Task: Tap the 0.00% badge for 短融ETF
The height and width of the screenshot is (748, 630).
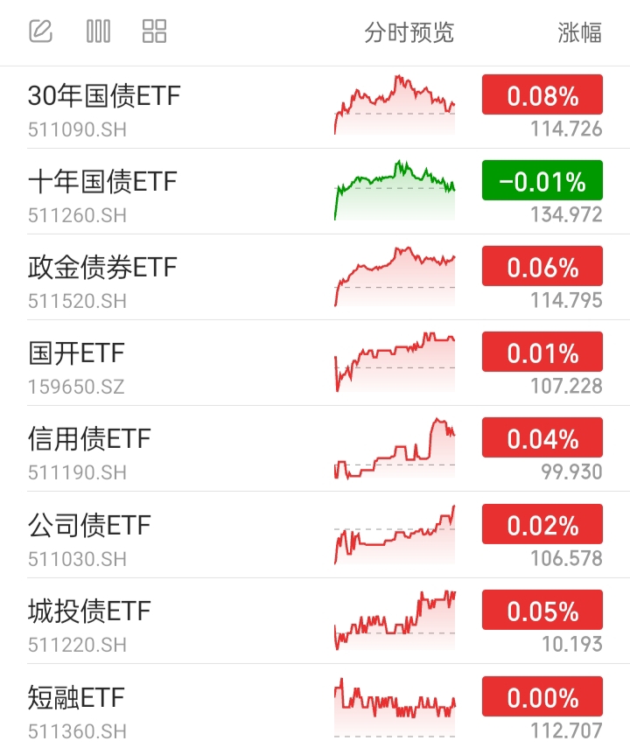Action: pyautogui.click(x=542, y=696)
